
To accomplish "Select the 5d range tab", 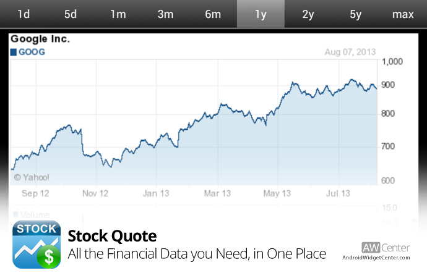I will click(x=71, y=14).
